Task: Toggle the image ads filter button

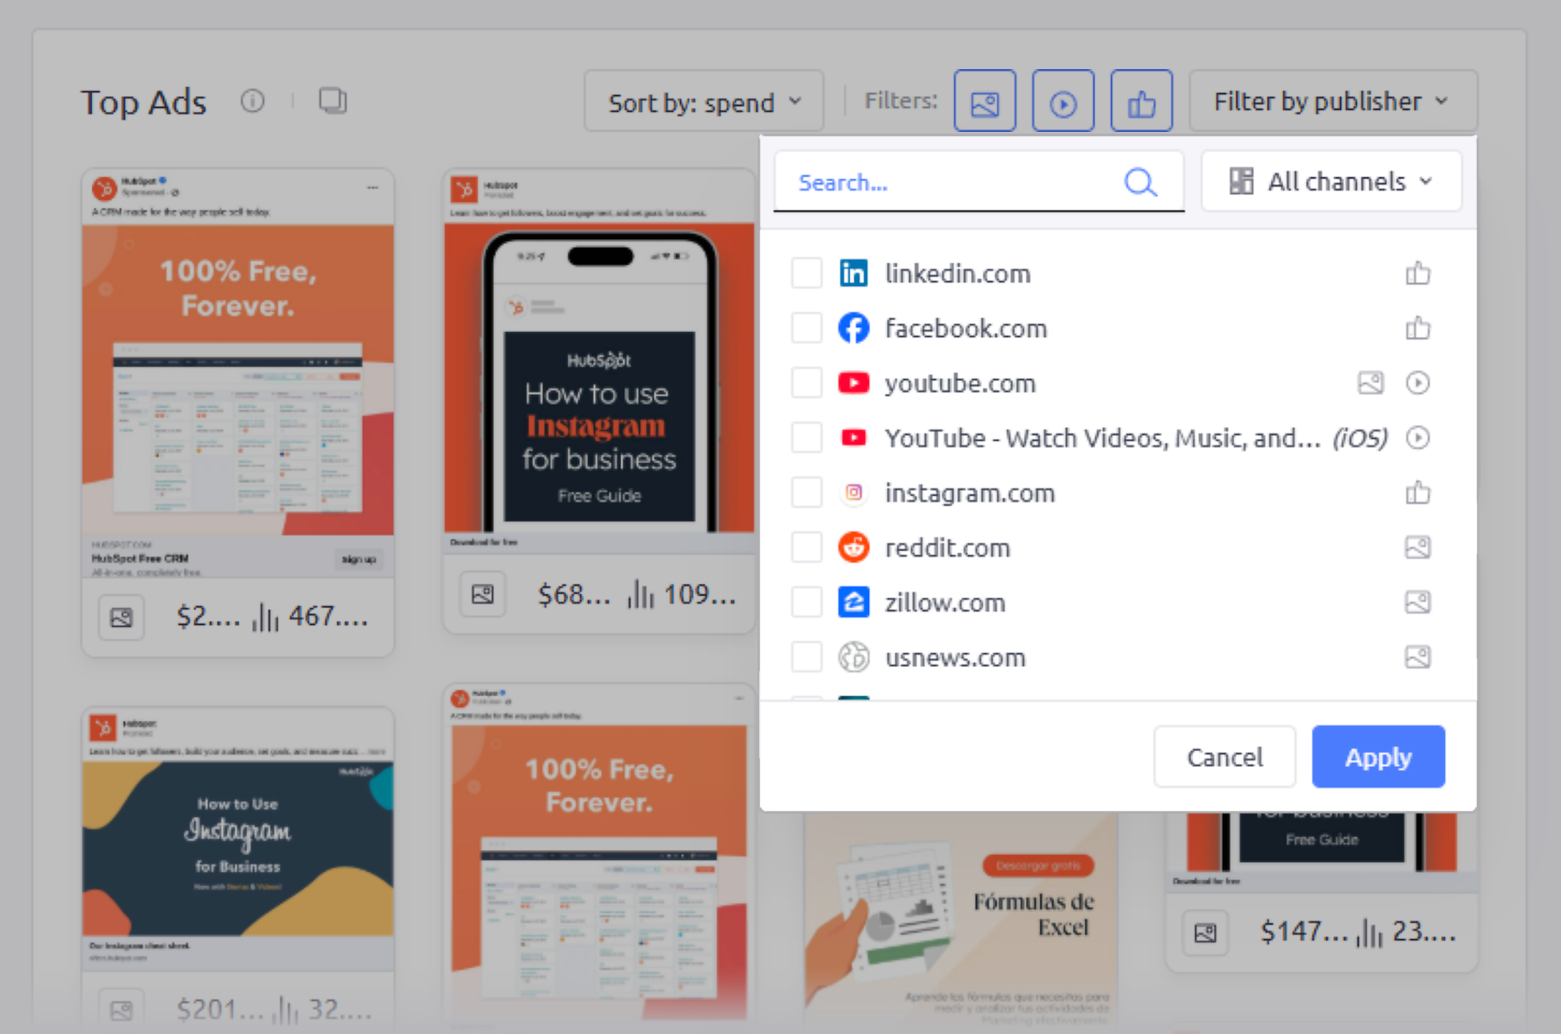Action: point(985,102)
